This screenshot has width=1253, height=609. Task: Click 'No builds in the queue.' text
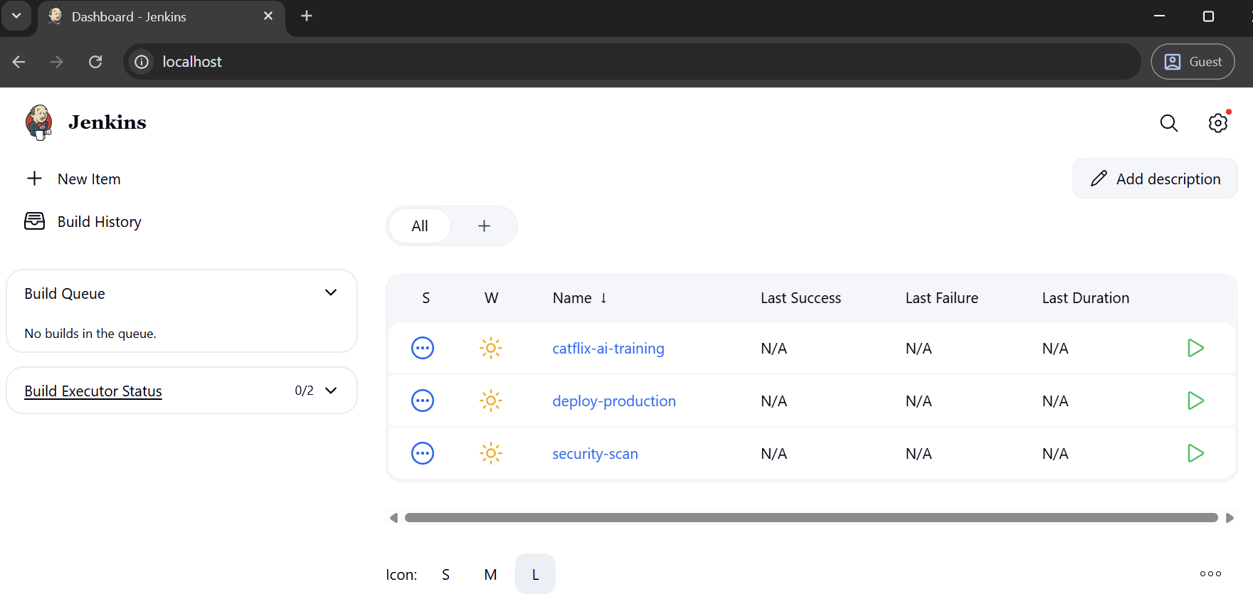(x=90, y=334)
